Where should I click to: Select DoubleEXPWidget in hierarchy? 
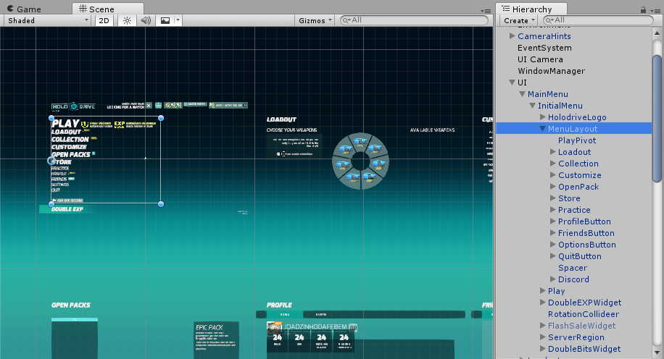point(584,303)
